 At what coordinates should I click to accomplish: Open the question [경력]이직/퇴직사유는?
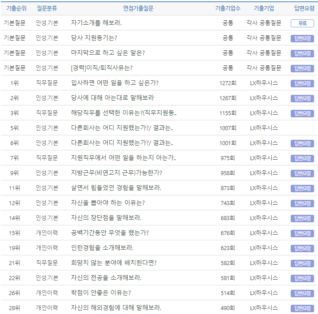click(x=102, y=68)
